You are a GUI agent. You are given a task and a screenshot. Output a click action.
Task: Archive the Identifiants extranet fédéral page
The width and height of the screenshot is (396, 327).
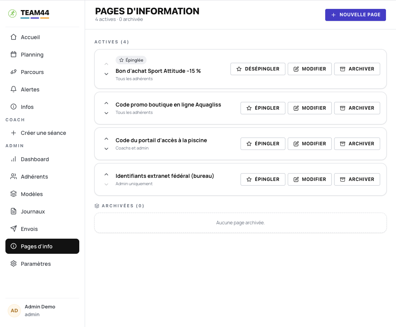357,179
